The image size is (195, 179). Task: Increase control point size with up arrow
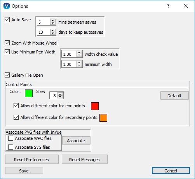tap(60, 94)
